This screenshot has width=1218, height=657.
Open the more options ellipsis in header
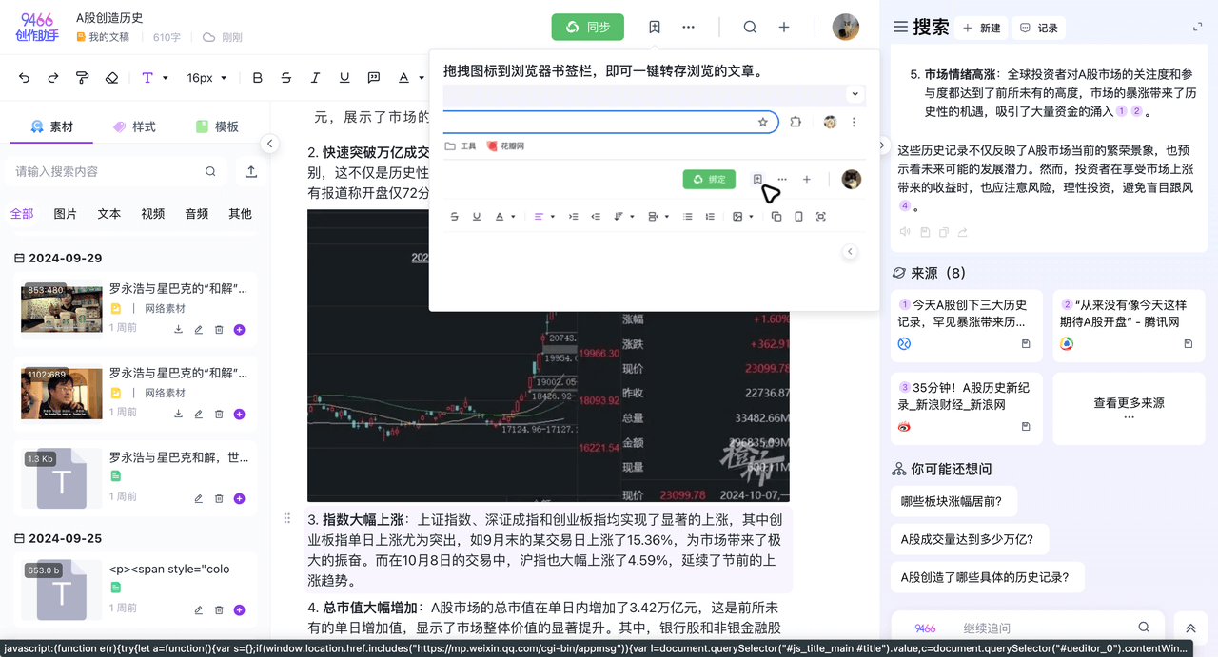688,28
